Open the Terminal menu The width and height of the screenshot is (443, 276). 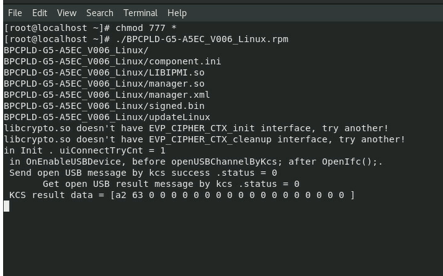click(x=140, y=13)
